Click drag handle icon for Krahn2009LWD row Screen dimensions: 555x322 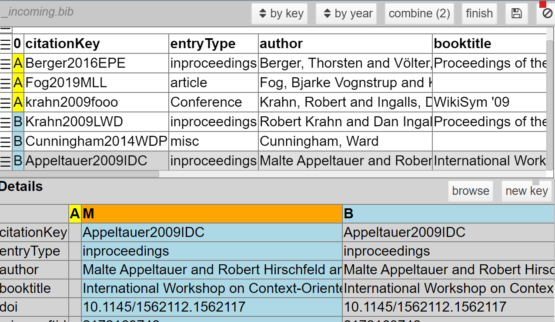click(5, 122)
